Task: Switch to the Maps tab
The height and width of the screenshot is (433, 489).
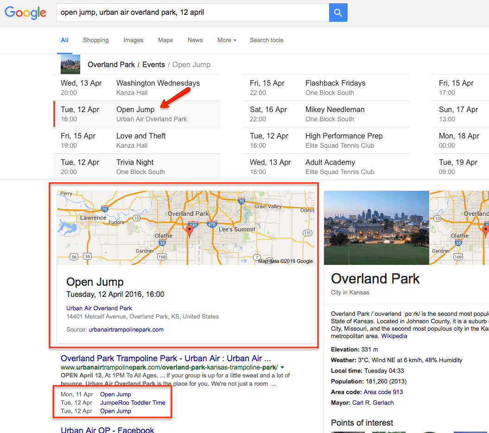Action: tap(165, 40)
